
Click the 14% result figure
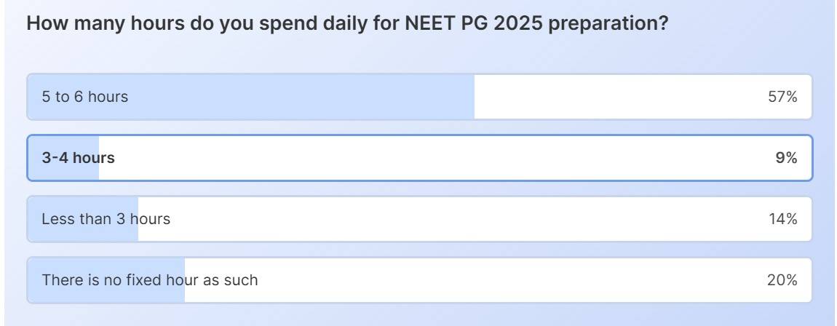[782, 219]
